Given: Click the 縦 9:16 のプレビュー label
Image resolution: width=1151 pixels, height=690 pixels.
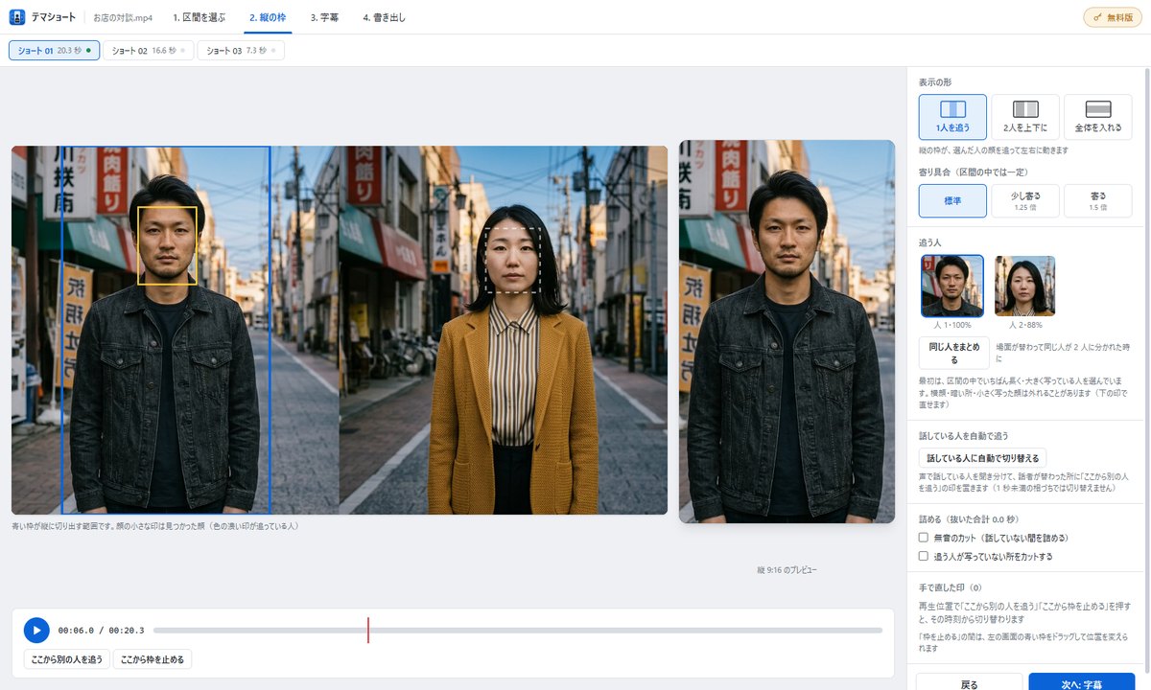Looking at the screenshot, I should coord(787,570).
